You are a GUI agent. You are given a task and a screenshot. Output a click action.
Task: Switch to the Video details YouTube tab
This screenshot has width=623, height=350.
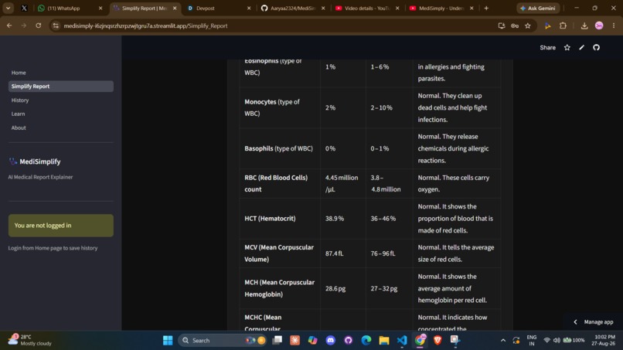click(366, 8)
